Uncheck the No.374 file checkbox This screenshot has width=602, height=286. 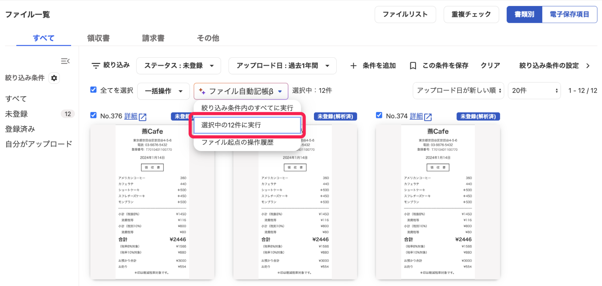(x=379, y=115)
